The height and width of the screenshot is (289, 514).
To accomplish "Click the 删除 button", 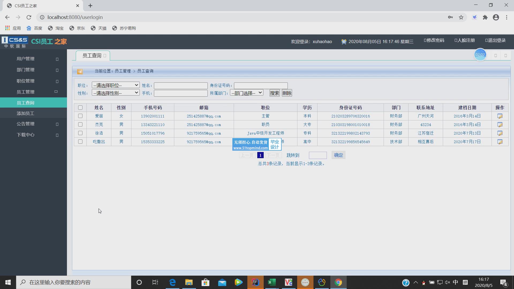I will pyautogui.click(x=287, y=93).
